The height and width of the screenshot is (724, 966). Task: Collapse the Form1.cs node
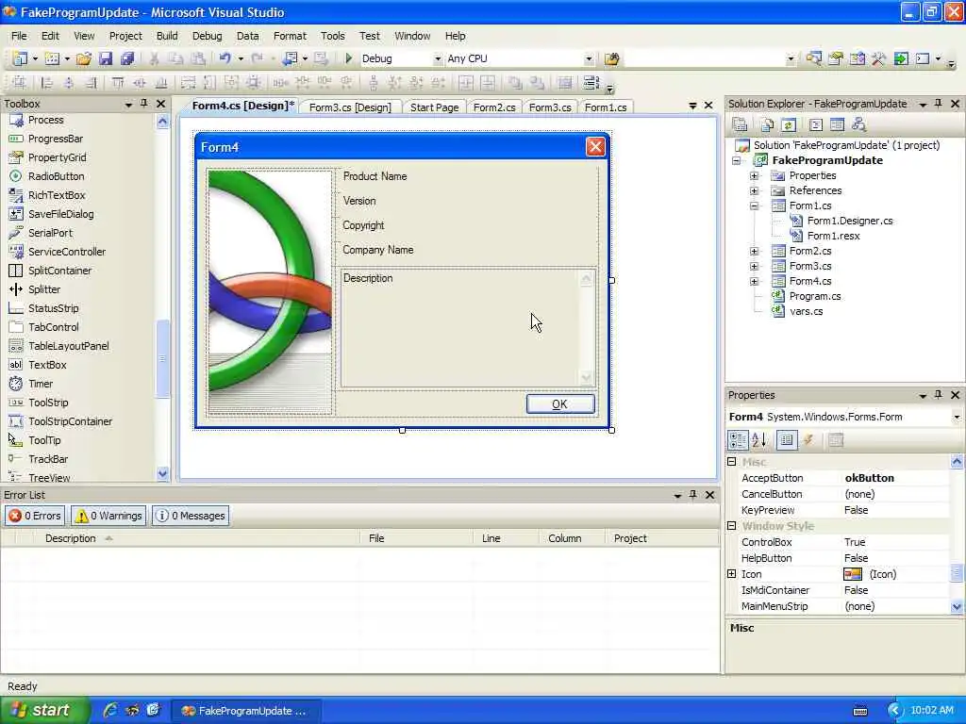pyautogui.click(x=754, y=206)
